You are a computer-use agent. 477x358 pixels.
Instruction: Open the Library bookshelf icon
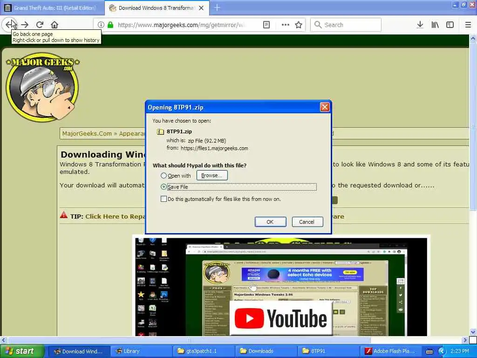pos(435,25)
